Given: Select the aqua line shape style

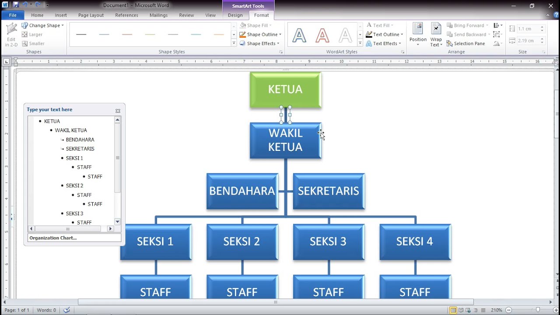Looking at the screenshot, I should coord(196,35).
